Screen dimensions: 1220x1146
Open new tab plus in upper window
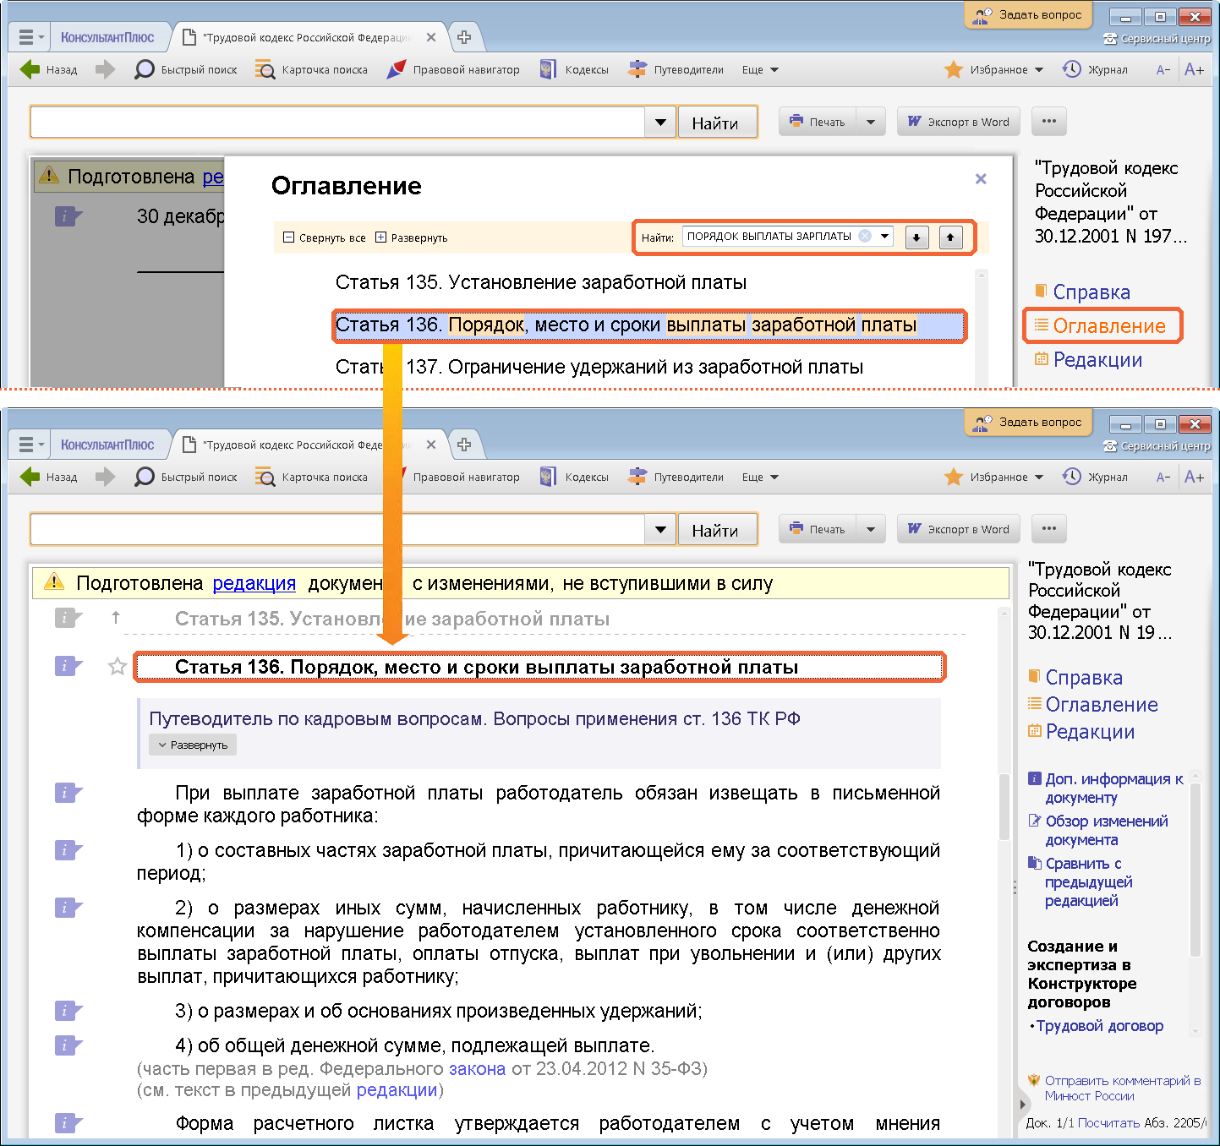464,37
